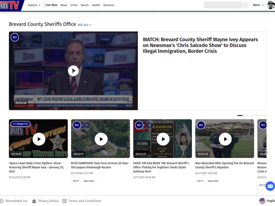275x206 pixels.
Task: Play the BCSO GAMEOVER Task Force video
Action: (x=101, y=139)
